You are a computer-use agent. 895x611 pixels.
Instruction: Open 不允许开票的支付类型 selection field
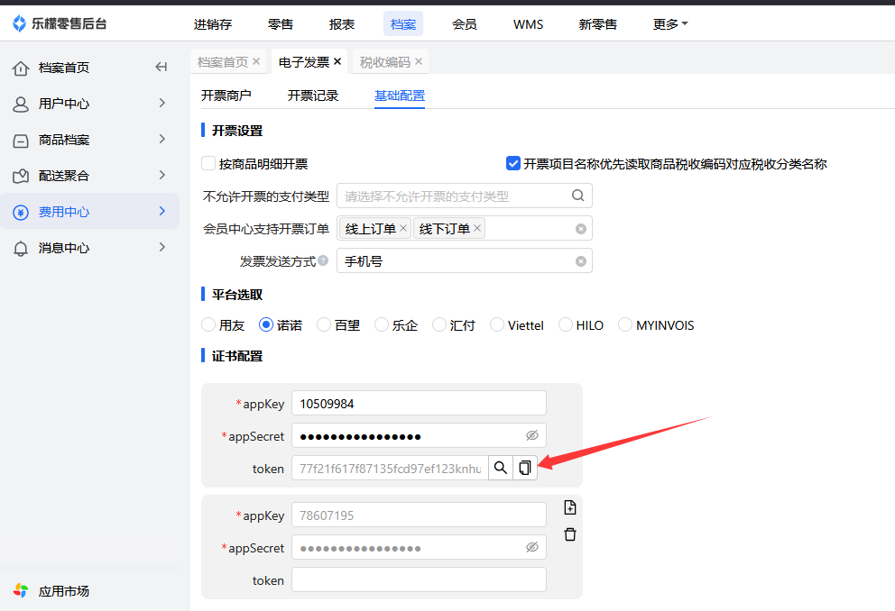464,196
